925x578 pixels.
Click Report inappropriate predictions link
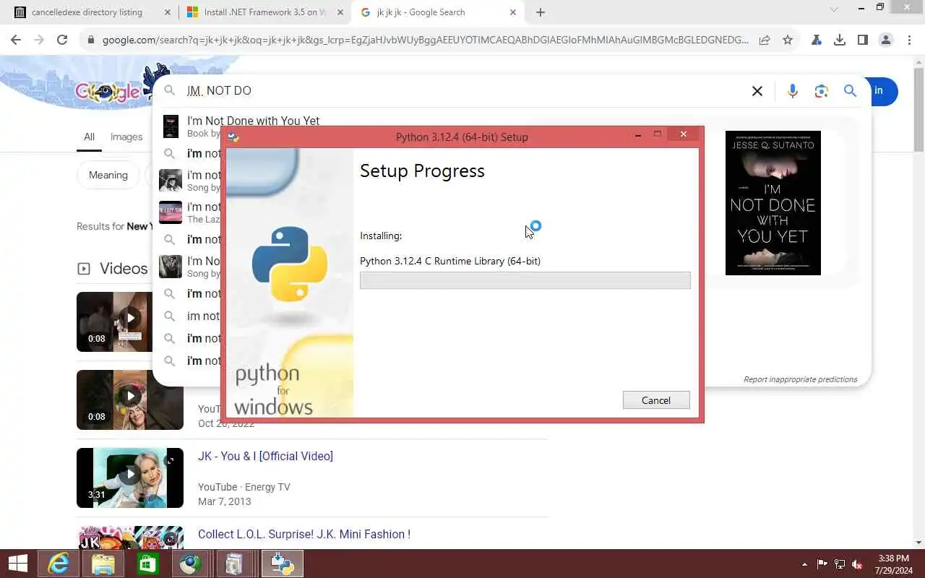pyautogui.click(x=801, y=379)
